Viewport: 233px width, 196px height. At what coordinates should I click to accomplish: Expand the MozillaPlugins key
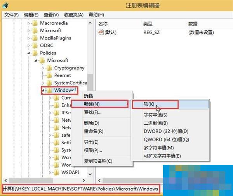tap(28, 38)
